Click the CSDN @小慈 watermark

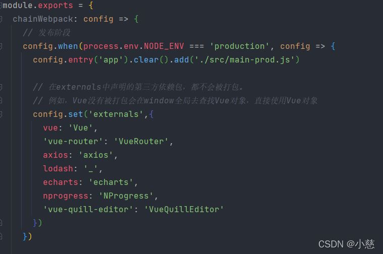pyautogui.click(x=346, y=244)
